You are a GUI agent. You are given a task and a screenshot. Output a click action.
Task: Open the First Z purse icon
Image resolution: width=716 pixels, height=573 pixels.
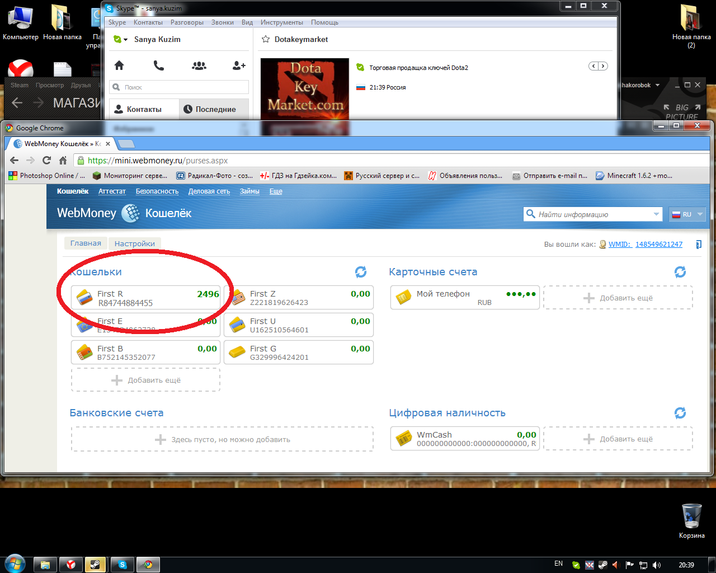(238, 298)
